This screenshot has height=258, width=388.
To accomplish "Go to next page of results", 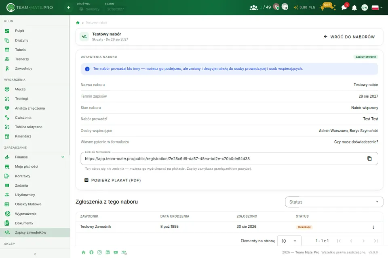I will coord(363,241).
